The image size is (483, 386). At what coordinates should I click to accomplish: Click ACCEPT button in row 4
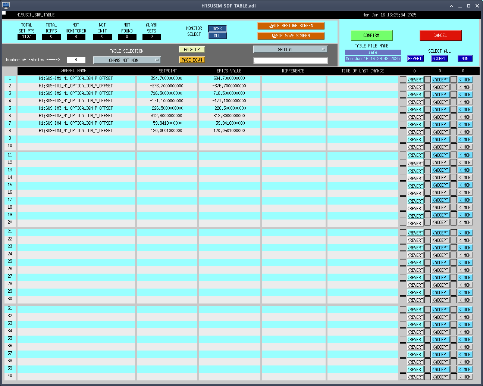pos(440,102)
